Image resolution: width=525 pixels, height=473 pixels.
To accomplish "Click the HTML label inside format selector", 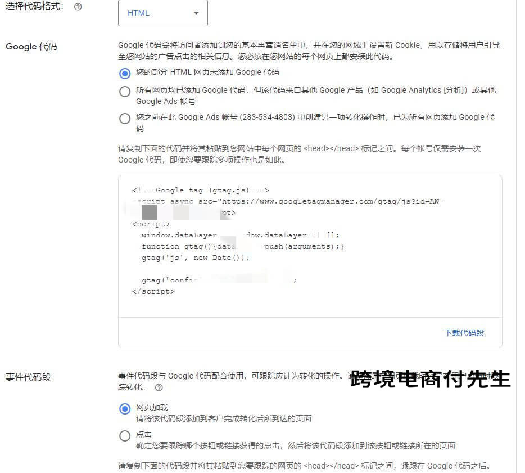I will (138, 12).
